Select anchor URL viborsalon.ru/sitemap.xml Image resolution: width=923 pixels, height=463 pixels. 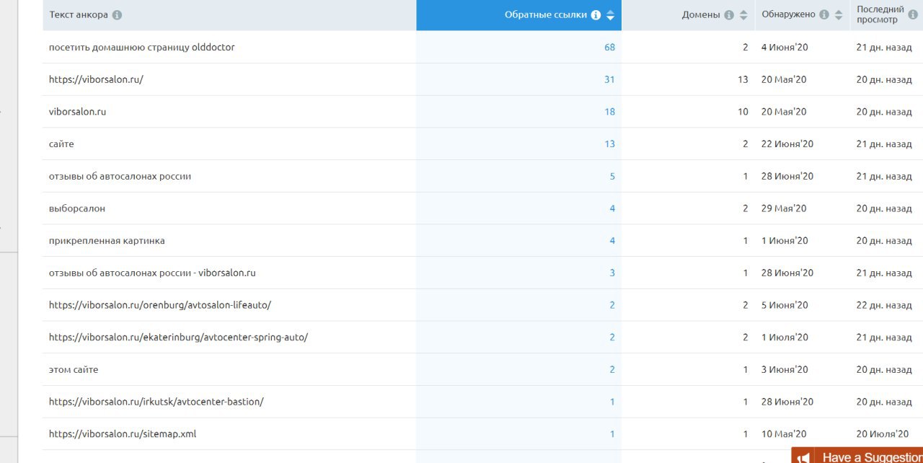pyautogui.click(x=123, y=434)
